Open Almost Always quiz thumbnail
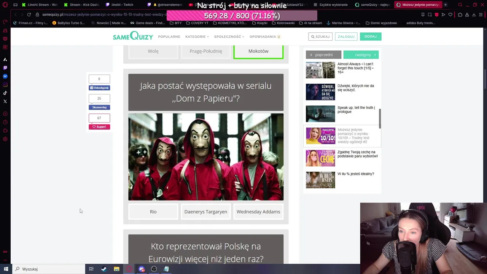The height and width of the screenshot is (274, 487). point(320,70)
